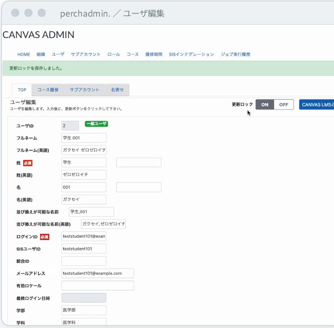The image size is (334, 328).
Task: Click the window close button
Action: tap(15, 13)
